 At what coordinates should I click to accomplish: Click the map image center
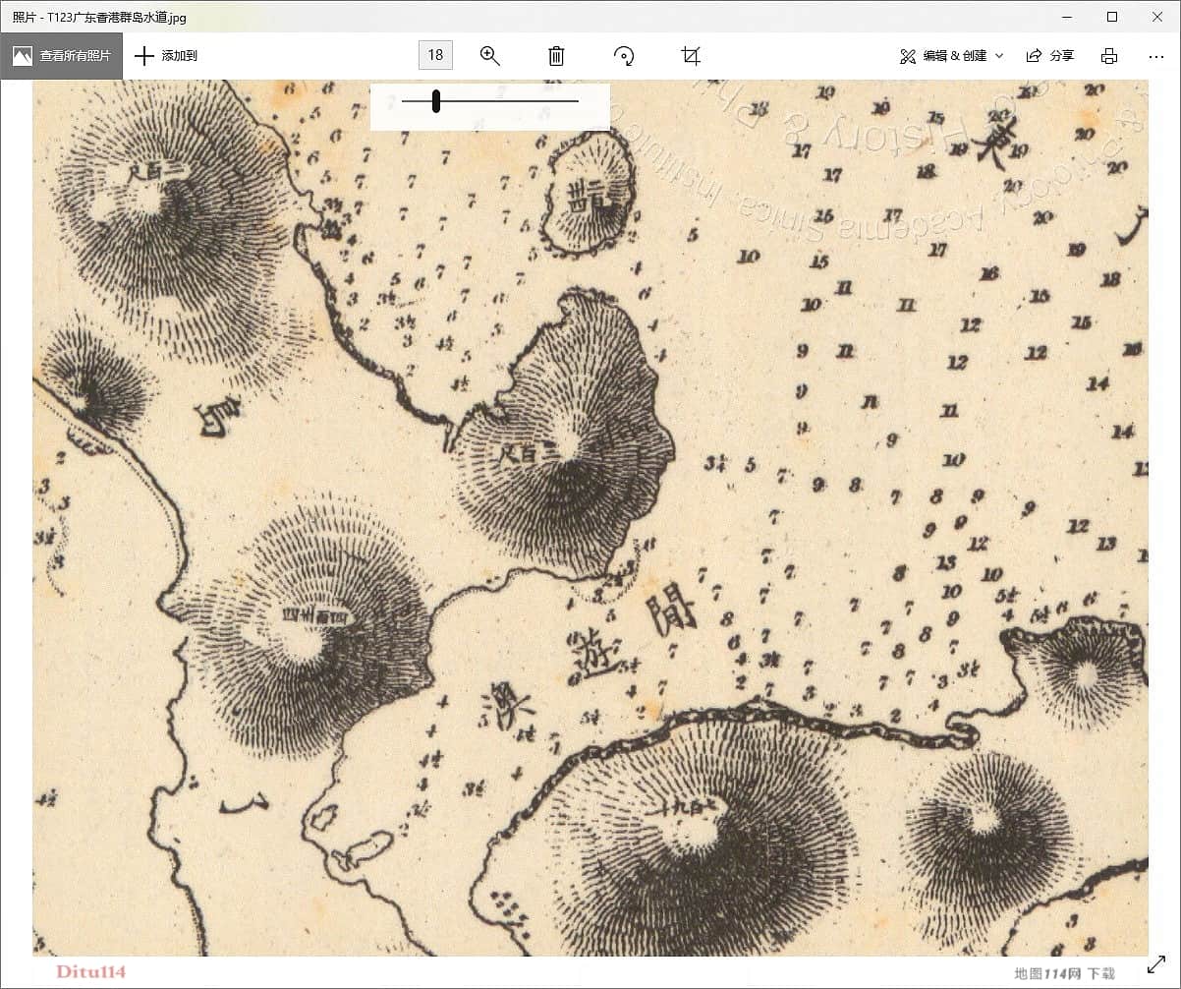[x=590, y=518]
